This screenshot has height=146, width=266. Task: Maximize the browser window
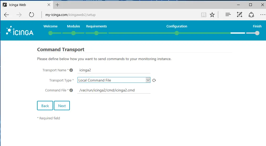pyautogui.click(x=251, y=5)
